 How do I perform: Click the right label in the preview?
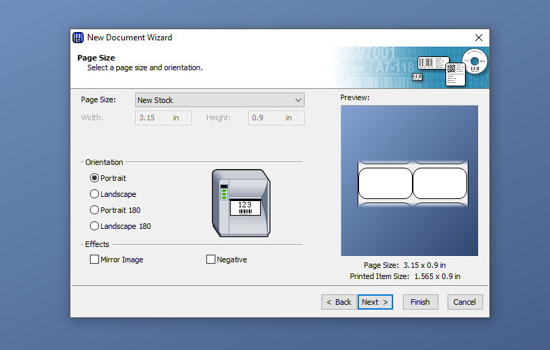point(439,183)
